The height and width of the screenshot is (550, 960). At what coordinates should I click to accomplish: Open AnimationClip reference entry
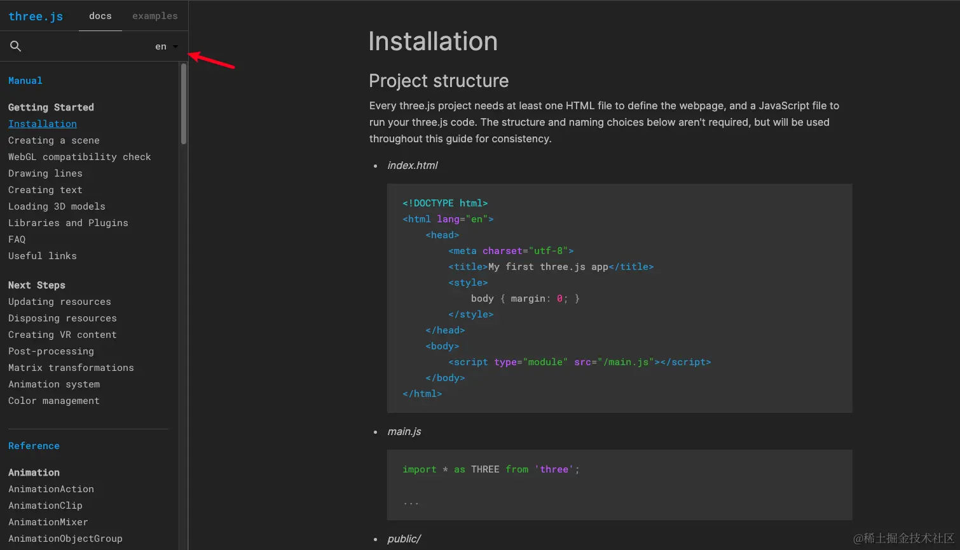[45, 506]
